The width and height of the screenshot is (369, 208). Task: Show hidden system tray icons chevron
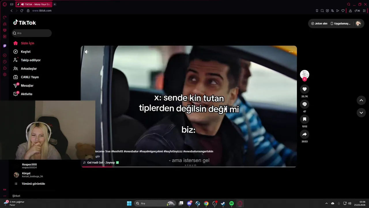[x=326, y=203]
